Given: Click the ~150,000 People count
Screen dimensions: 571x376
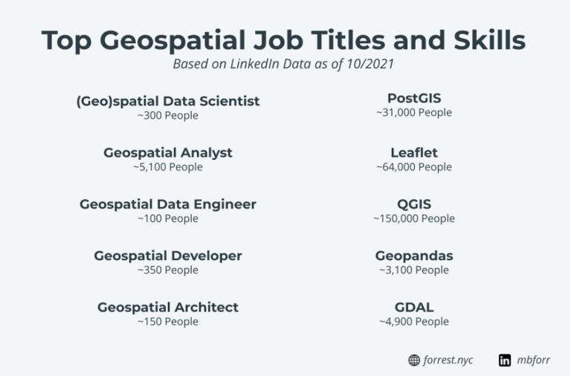Looking at the screenshot, I should (414, 218).
